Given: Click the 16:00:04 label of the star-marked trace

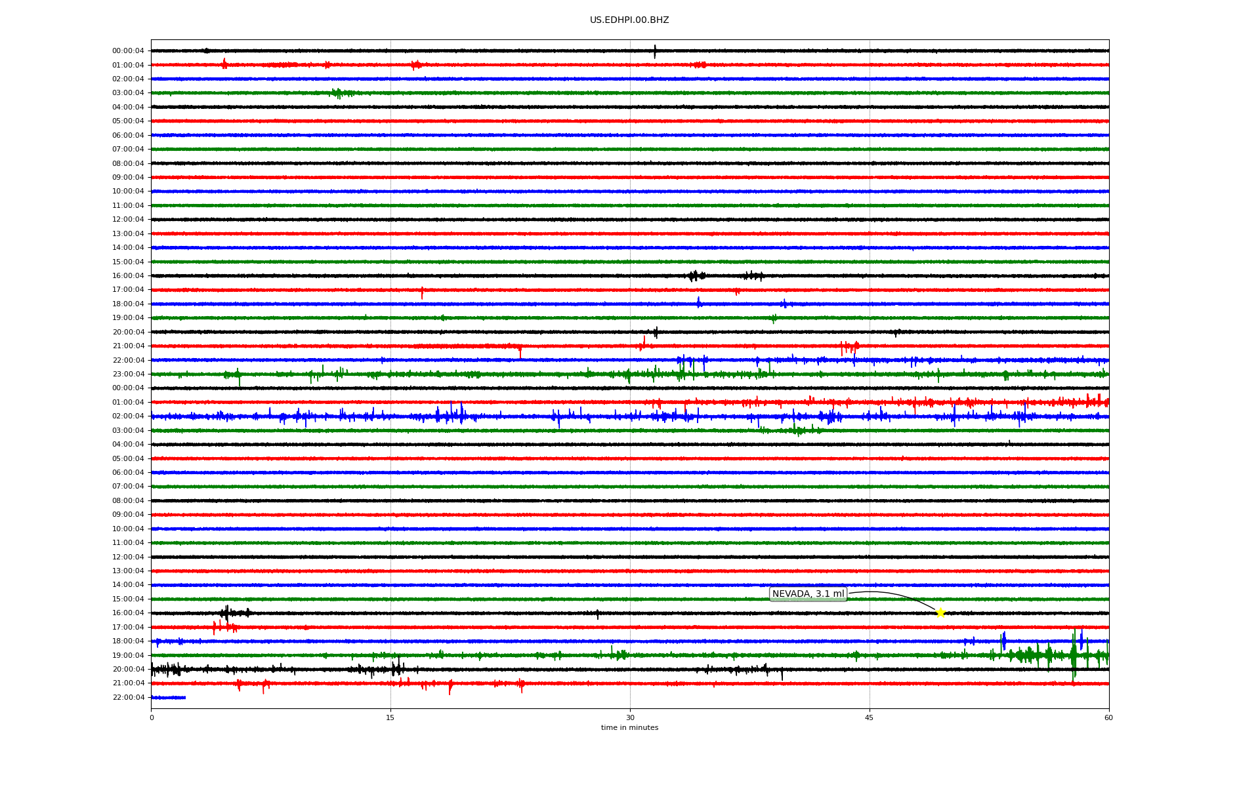Looking at the screenshot, I should [128, 613].
